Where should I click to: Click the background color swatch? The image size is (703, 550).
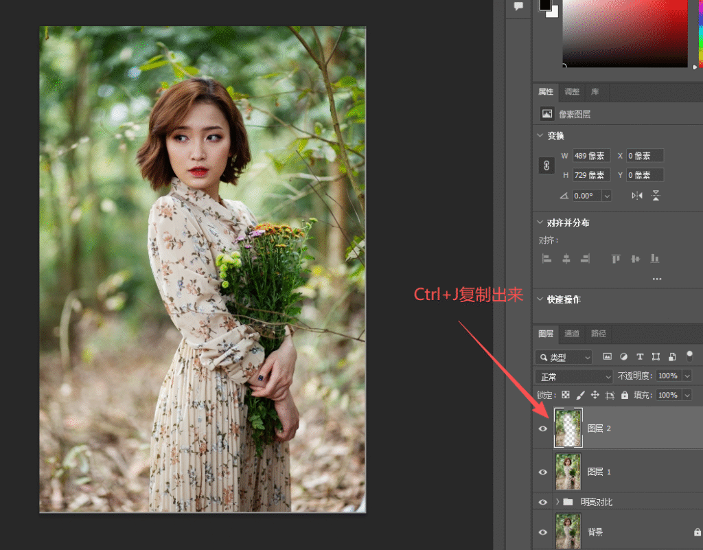click(x=554, y=13)
